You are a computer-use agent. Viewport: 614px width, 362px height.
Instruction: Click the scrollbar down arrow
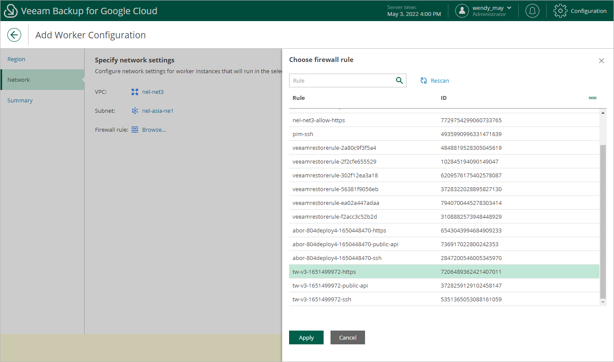tap(603, 302)
